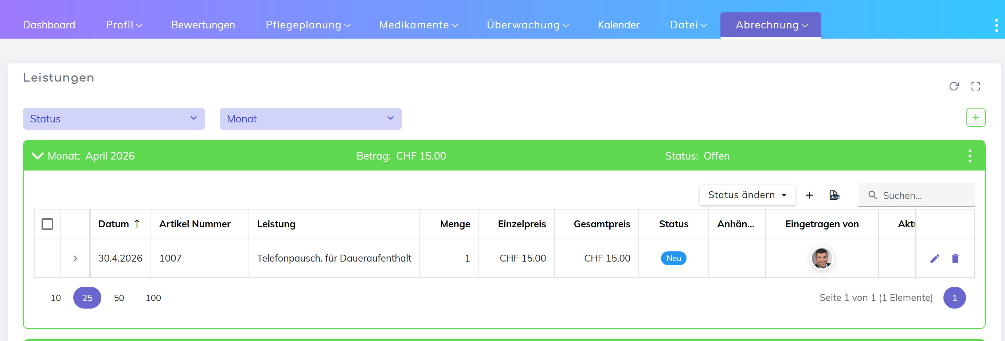This screenshot has height=341, width=1005.
Task: Collapse the April 2026 month group
Action: coord(38,156)
